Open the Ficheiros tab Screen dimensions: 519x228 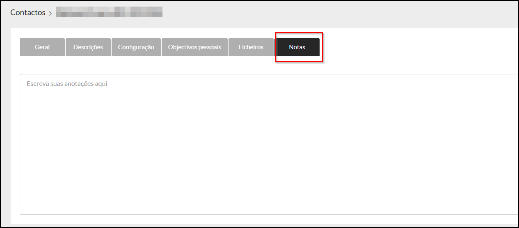tap(251, 47)
